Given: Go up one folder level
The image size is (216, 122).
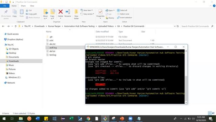Looking at the screenshot, I should point(16,26).
